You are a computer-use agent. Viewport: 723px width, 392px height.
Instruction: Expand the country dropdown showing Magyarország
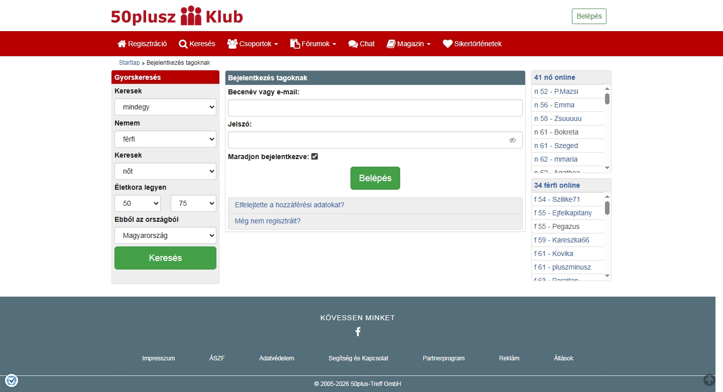tap(165, 235)
